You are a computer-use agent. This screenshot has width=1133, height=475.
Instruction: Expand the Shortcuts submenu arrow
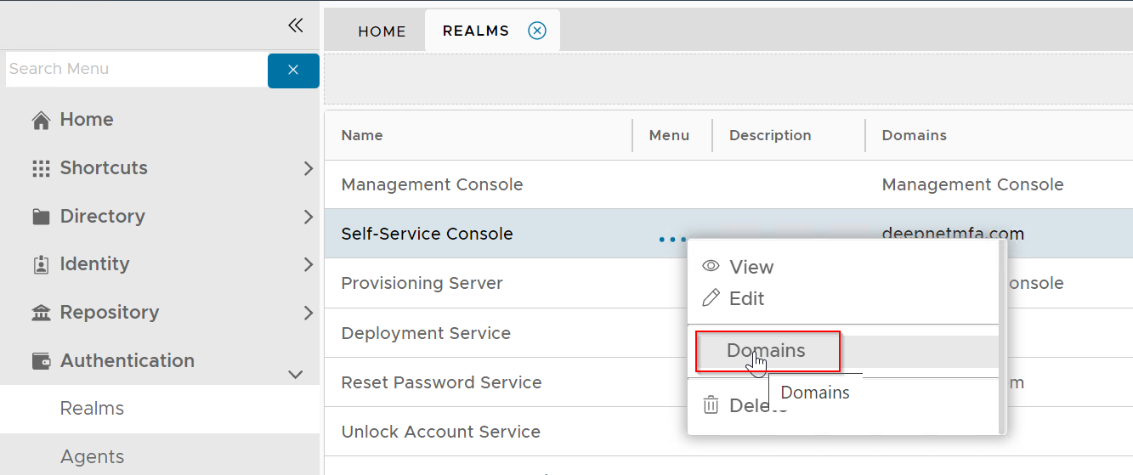[x=308, y=168]
